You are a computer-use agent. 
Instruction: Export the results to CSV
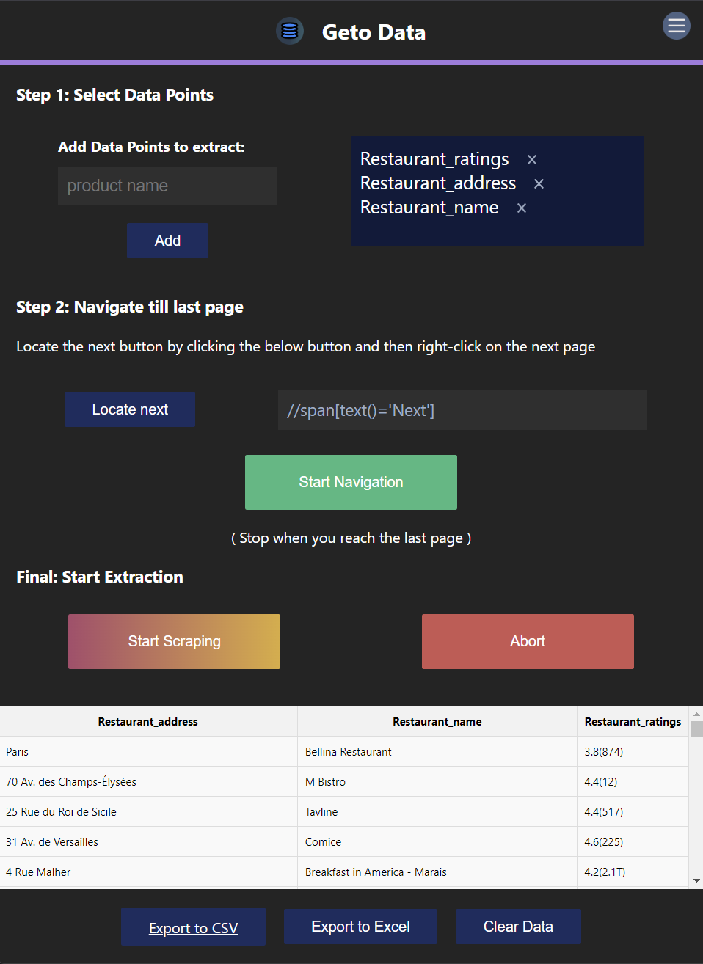coord(193,927)
